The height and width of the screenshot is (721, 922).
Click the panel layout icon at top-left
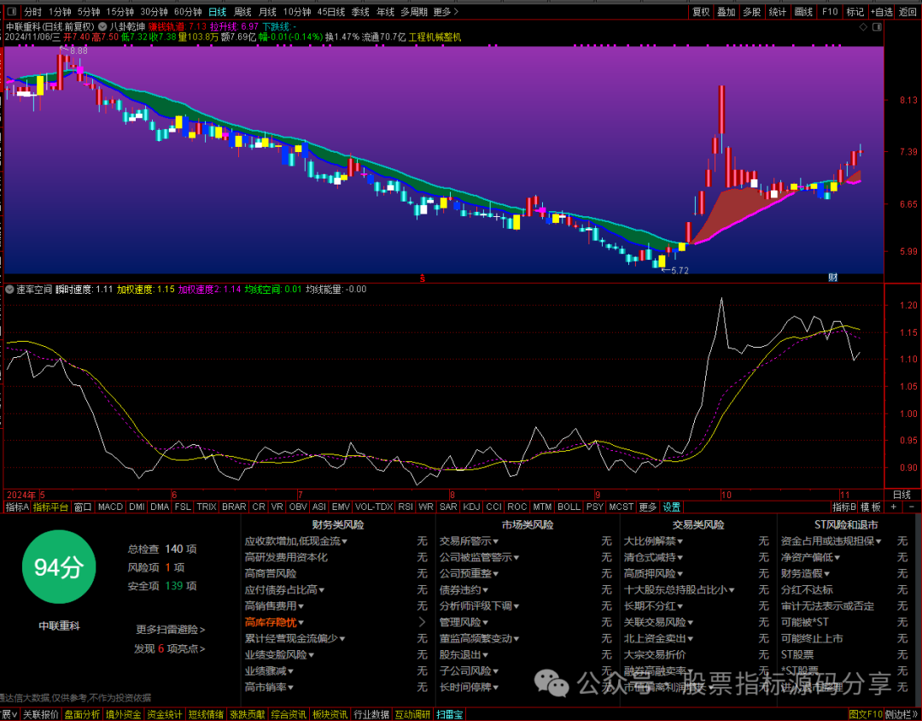tap(11, 12)
